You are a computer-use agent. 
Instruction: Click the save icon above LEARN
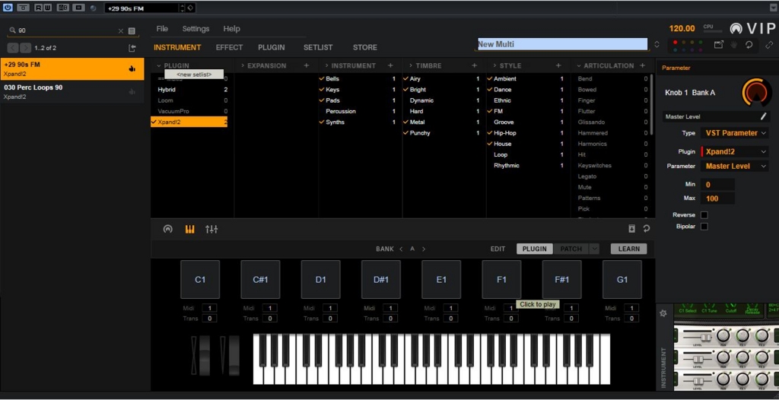click(x=632, y=229)
